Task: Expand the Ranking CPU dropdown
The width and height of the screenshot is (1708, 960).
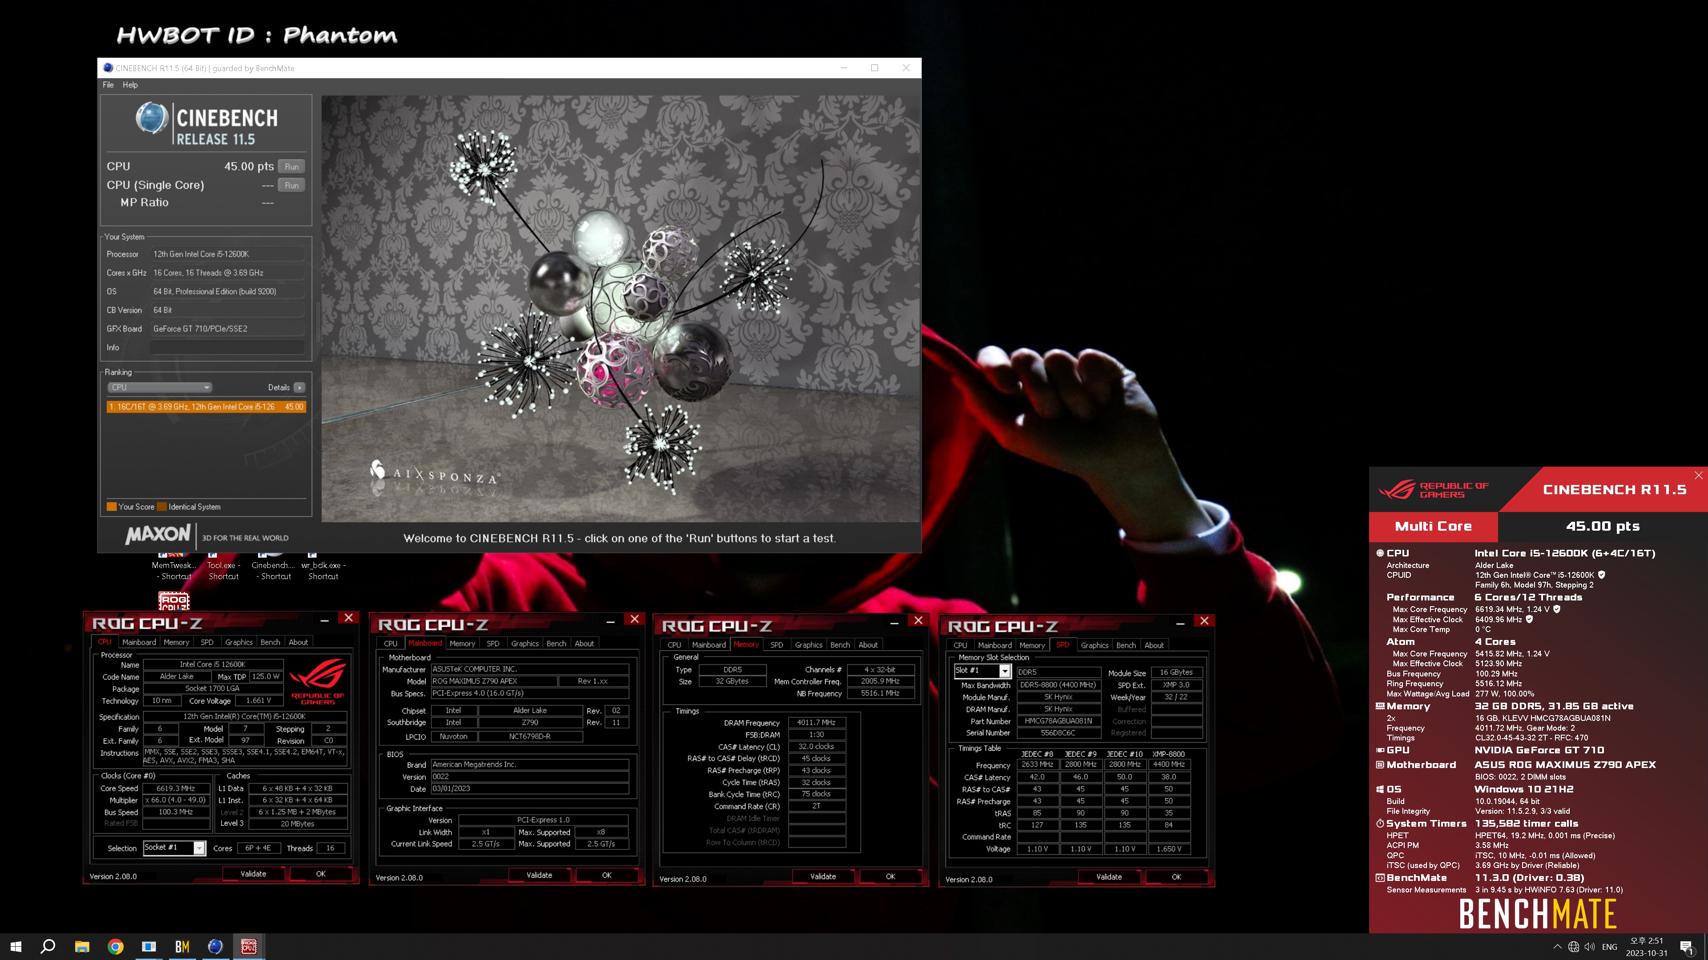Action: point(159,387)
